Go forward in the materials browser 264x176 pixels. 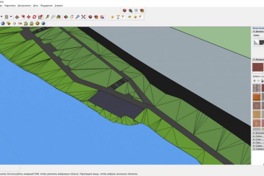(258, 81)
